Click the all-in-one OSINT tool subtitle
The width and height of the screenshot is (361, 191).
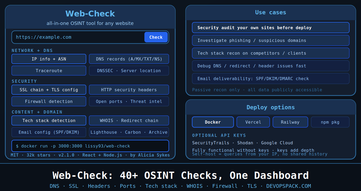click(90, 23)
